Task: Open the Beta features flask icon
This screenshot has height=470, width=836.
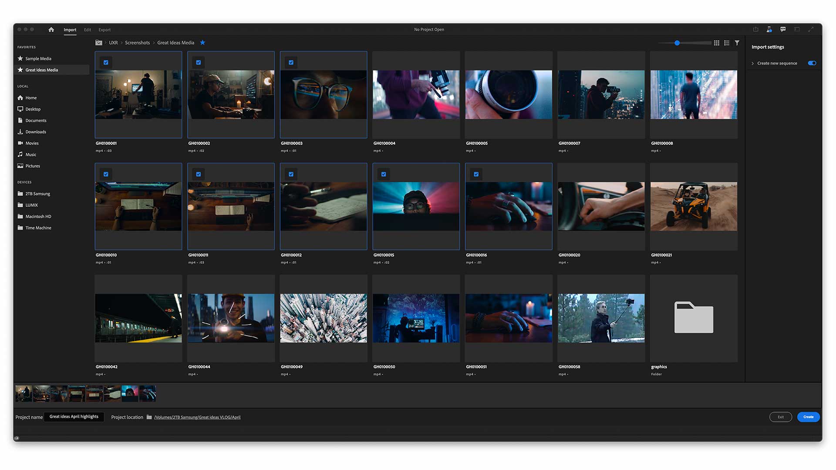Action: (x=769, y=29)
